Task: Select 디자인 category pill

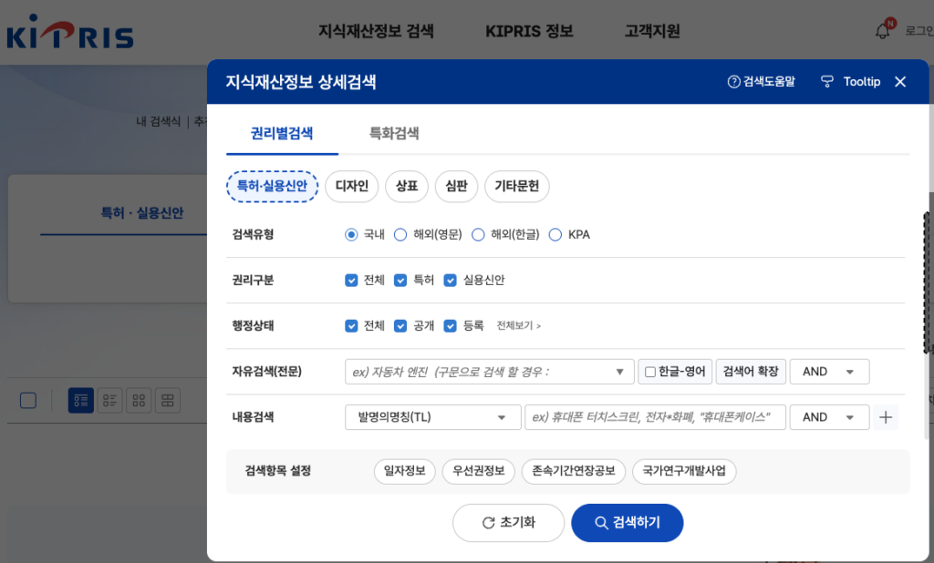Action: point(351,186)
